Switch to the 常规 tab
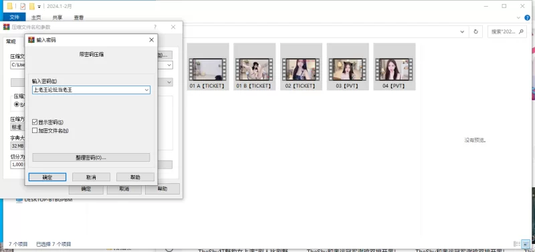Viewport: 535px width, 252px height. 11,41
